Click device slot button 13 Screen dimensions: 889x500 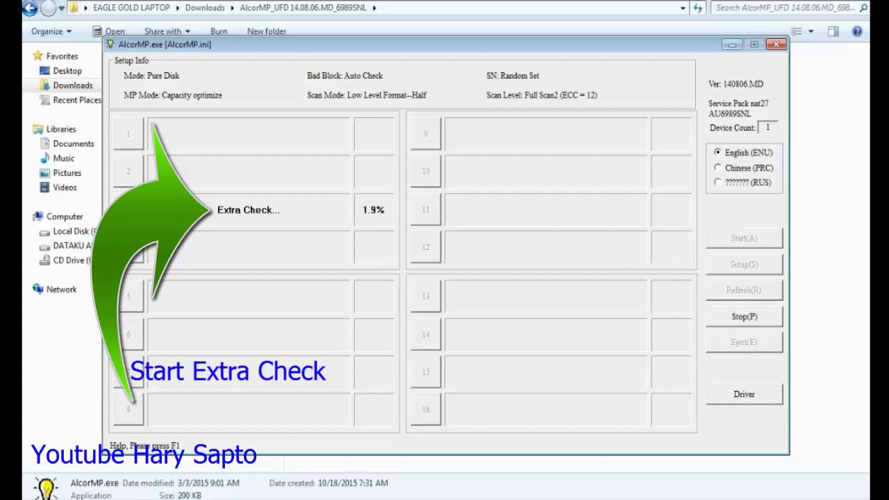[426, 297]
